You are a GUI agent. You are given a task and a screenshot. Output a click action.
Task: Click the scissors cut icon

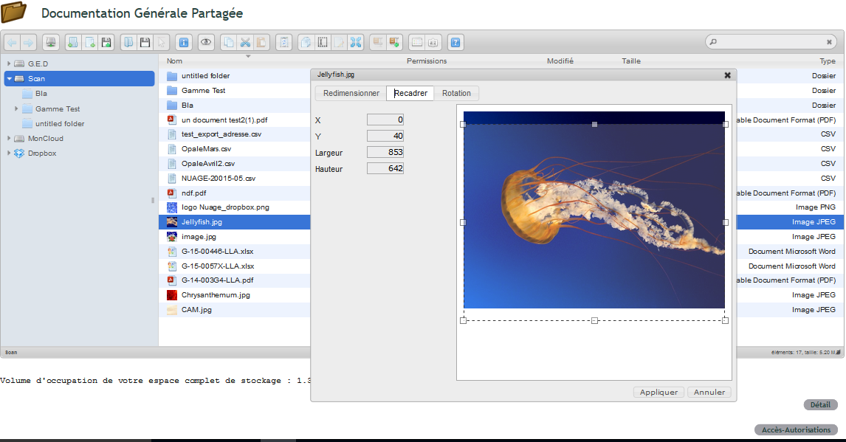(x=245, y=42)
